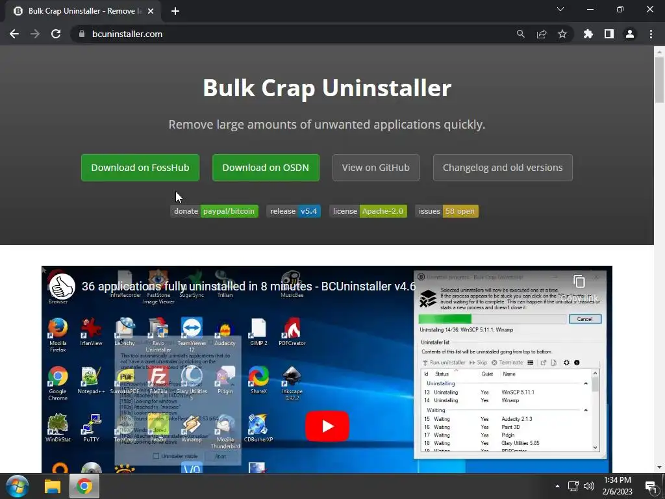Share this page via share icon
The height and width of the screenshot is (499, 665).
(x=542, y=34)
